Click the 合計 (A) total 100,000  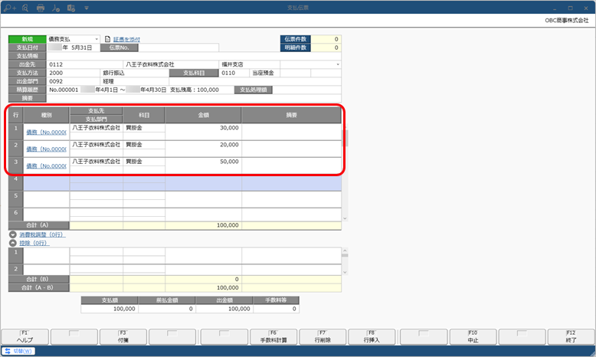coord(203,225)
